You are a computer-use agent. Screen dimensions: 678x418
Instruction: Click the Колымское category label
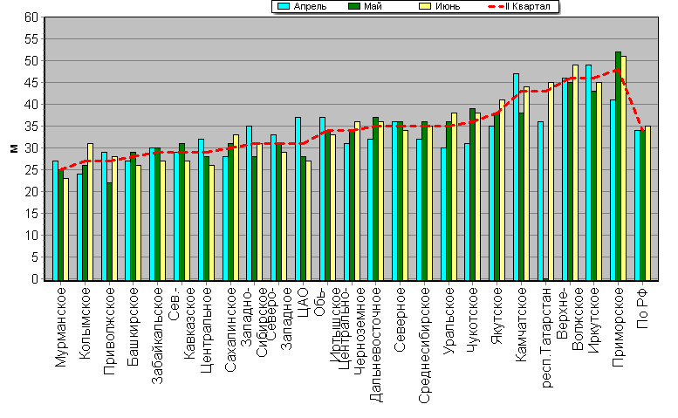[86, 323]
